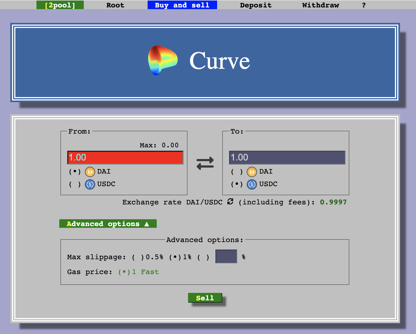Click the USDC coin icon in the From panel
The height and width of the screenshot is (334, 416).
[x=90, y=184]
